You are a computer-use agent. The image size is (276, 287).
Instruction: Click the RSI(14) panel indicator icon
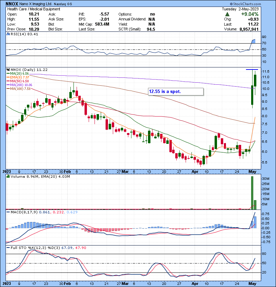tap(8, 34)
